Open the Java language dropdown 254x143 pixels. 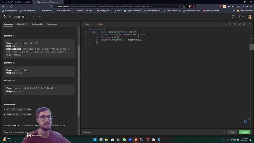pos(88,24)
